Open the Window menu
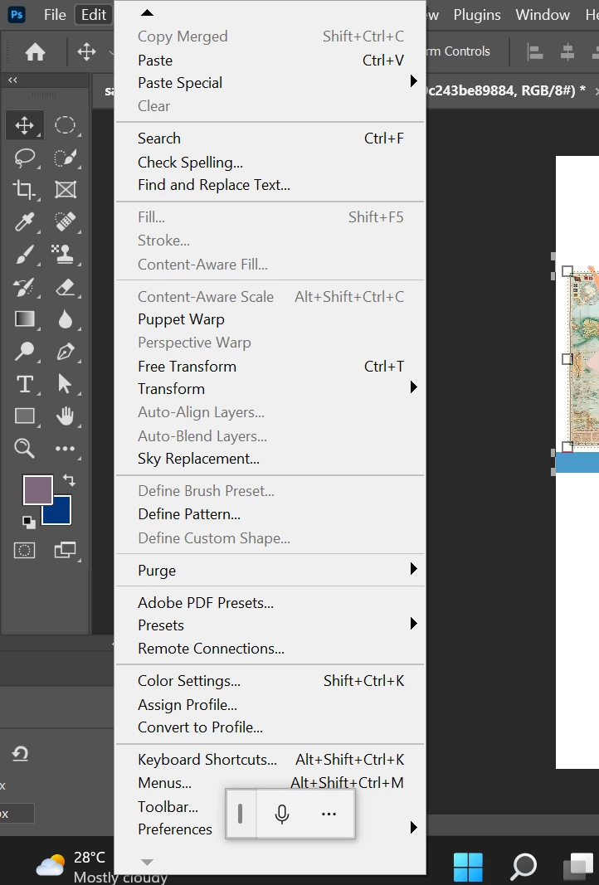Screen dimensions: 599x885 [543, 15]
